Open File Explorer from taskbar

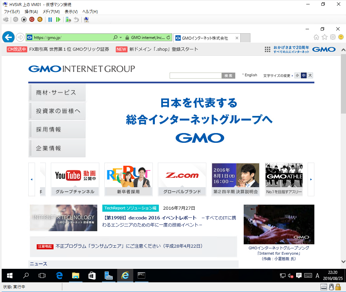75,276
